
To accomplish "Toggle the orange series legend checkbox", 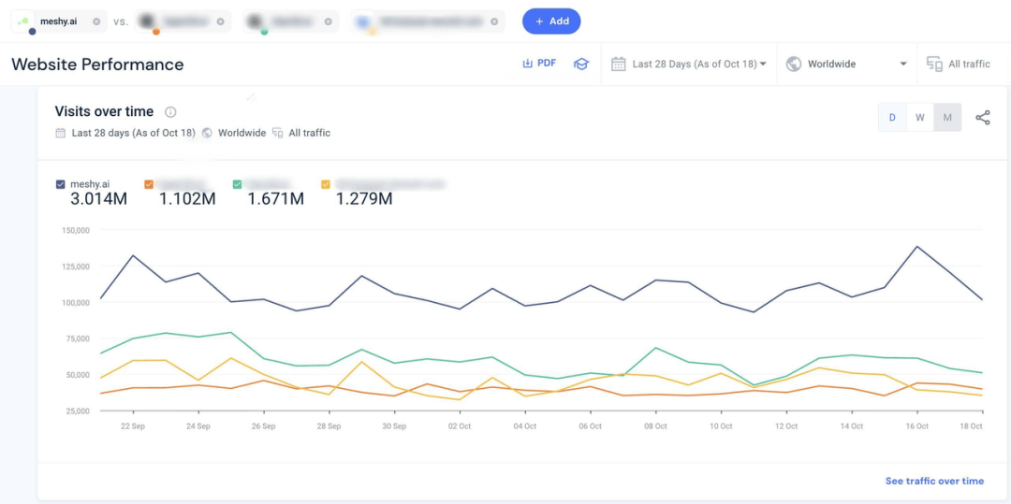I will [x=149, y=184].
